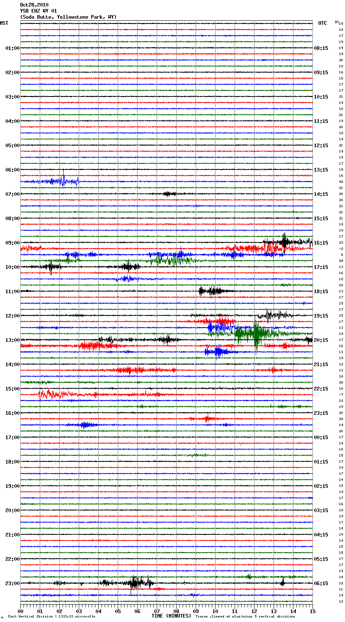Click the '05' minute tick on the time axis
The width and height of the screenshot is (345, 622).
click(x=118, y=611)
